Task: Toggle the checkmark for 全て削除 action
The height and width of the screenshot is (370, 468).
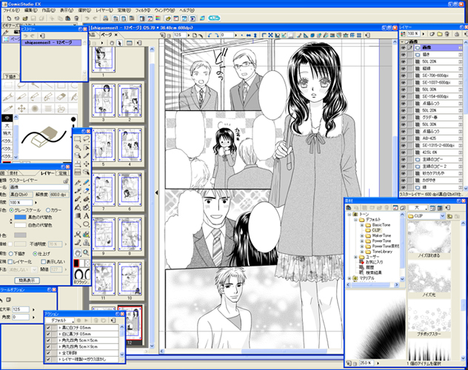Action: pos(48,353)
